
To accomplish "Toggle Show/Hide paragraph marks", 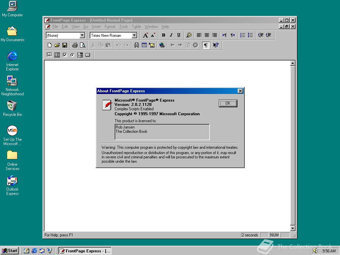I will click(206, 45).
